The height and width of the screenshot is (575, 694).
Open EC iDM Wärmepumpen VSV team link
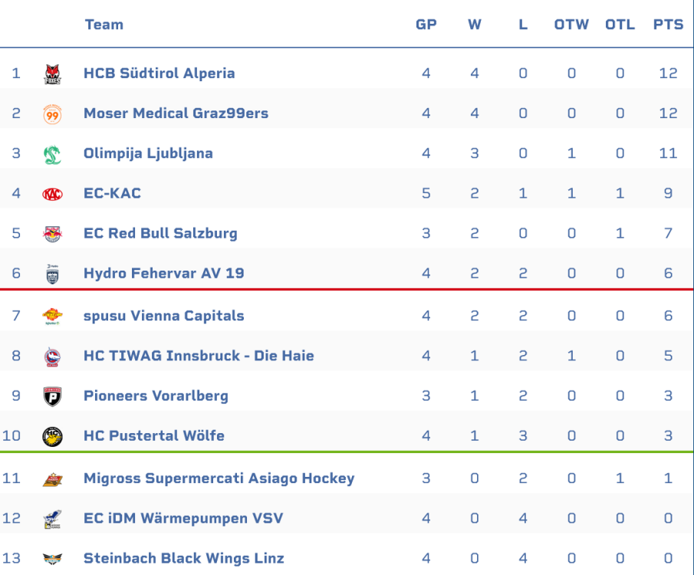click(x=183, y=518)
